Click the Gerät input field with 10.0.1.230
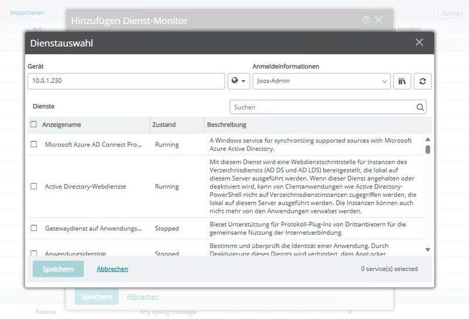 126,81
